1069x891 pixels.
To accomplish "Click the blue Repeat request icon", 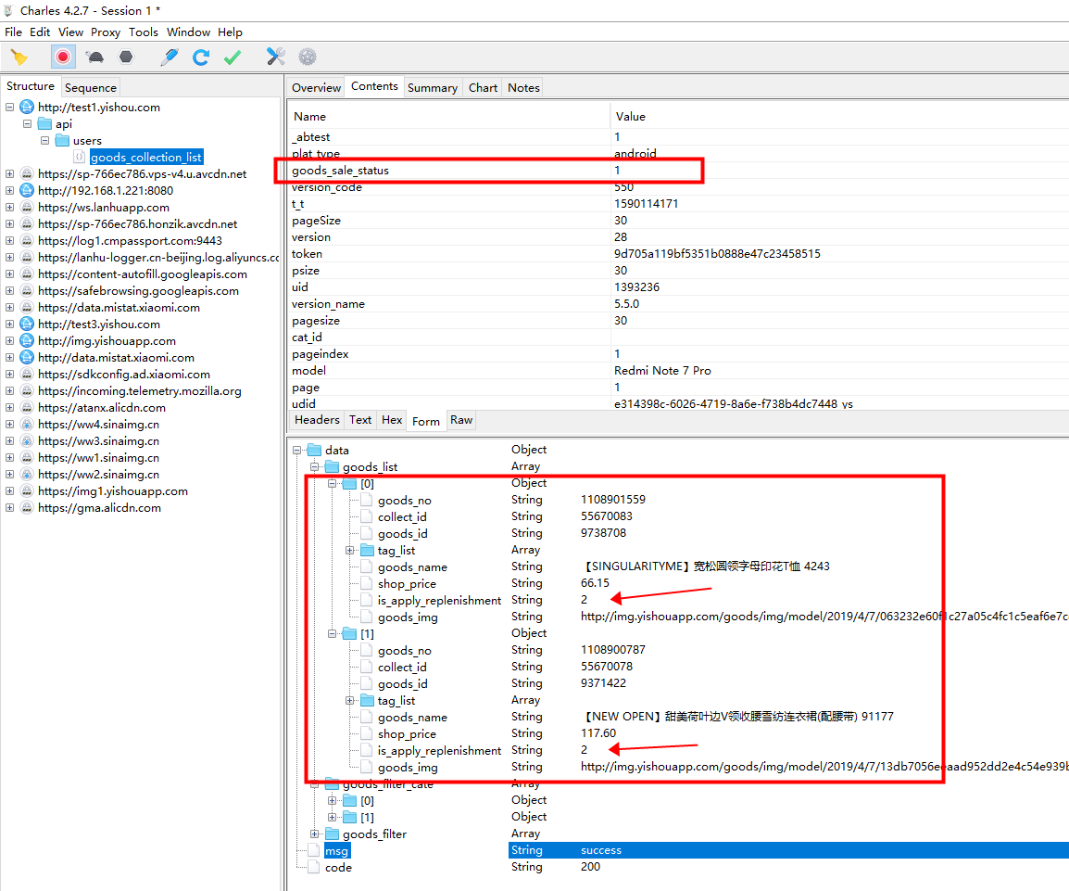I will click(200, 57).
